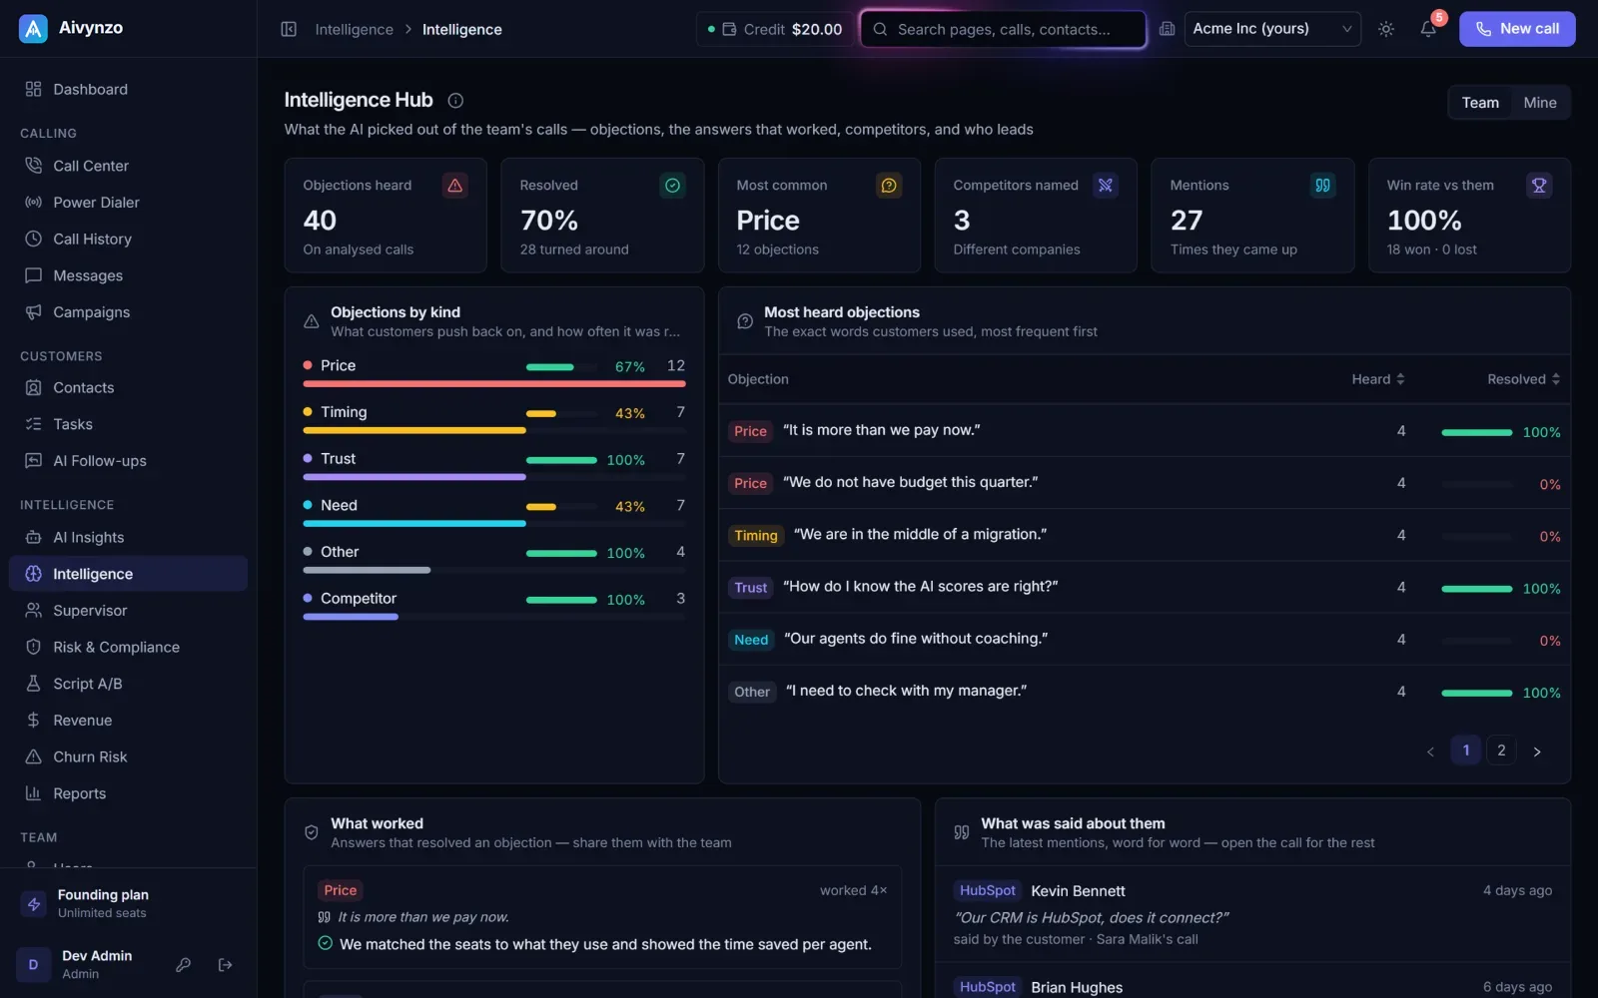
Task: Click the warning icon on Objections heard card
Action: point(455,186)
